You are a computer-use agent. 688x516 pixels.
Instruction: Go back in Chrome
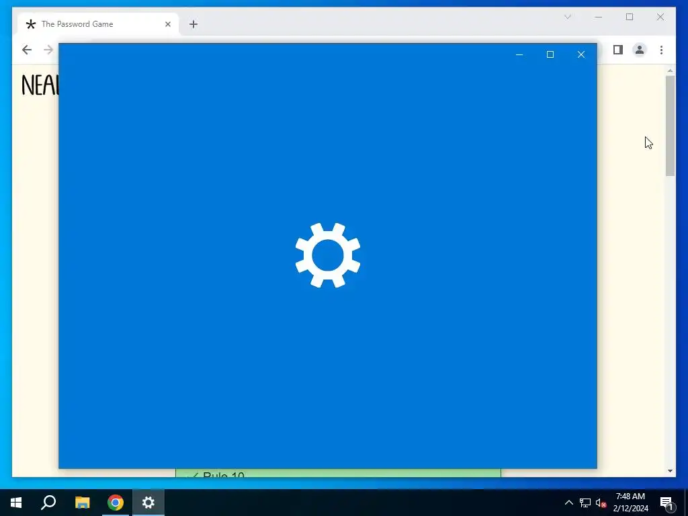coord(27,50)
